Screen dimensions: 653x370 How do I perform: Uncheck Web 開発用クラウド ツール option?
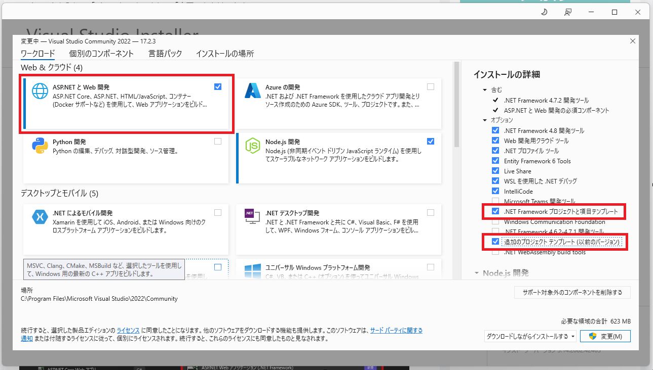tap(495, 141)
